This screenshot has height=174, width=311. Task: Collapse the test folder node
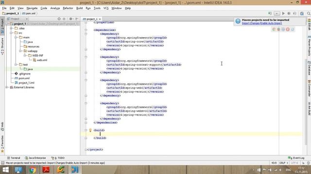[16, 65]
